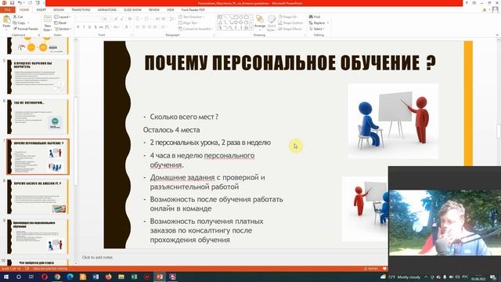Switch to the ANIMATIONS ribbon tab
501x282 pixels.
point(107,10)
